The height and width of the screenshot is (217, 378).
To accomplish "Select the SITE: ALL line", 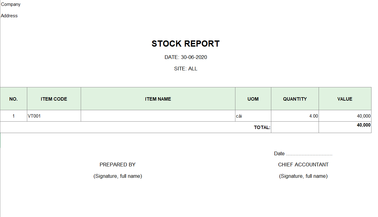I will click(x=186, y=69).
